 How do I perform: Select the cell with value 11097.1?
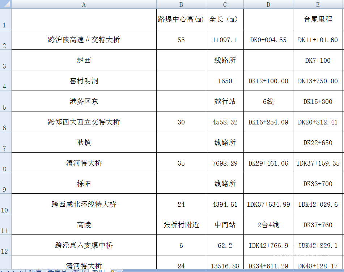tap(225, 40)
